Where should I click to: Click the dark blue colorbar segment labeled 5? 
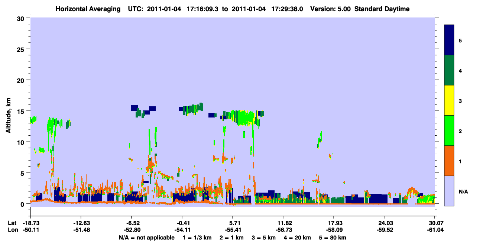pyautogui.click(x=449, y=40)
